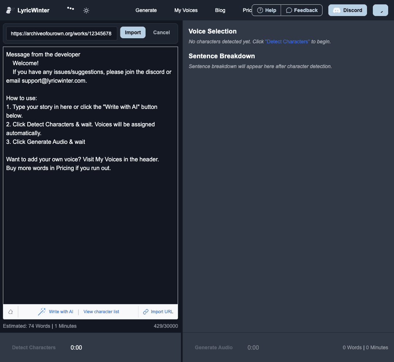
Task: Open the partially hidden Pricing menu item
Action: click(247, 10)
